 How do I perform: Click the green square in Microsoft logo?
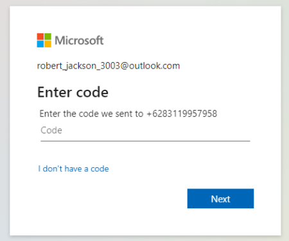click(48, 37)
